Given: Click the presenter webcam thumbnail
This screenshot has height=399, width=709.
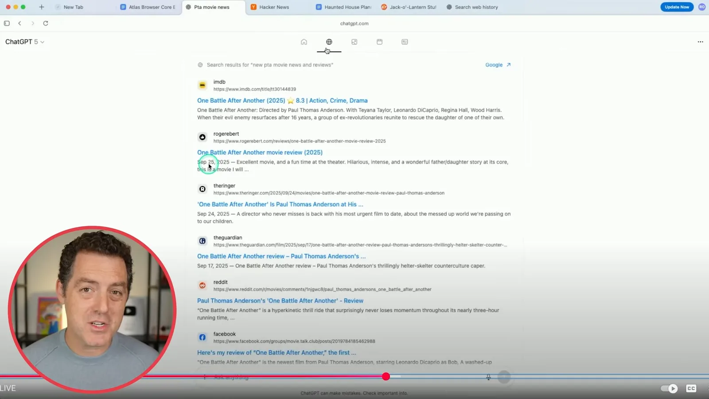Looking at the screenshot, I should 92,309.
